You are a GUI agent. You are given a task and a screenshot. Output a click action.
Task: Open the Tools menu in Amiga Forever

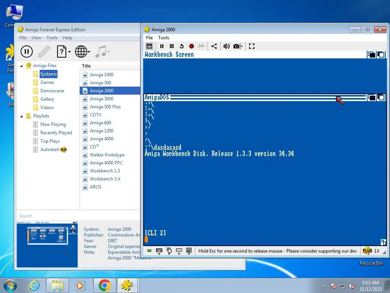click(52, 38)
